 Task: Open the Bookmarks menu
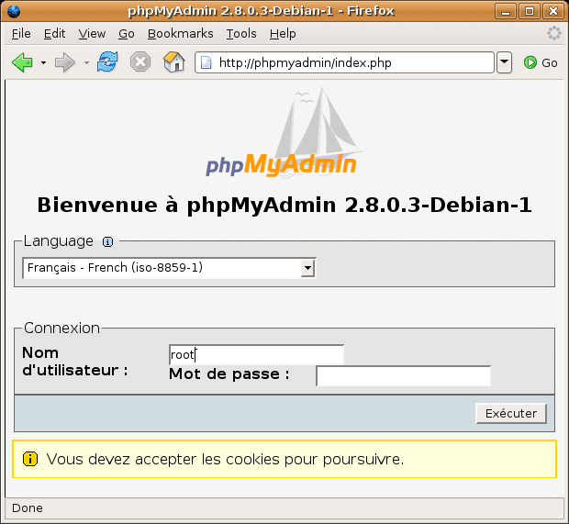[181, 34]
